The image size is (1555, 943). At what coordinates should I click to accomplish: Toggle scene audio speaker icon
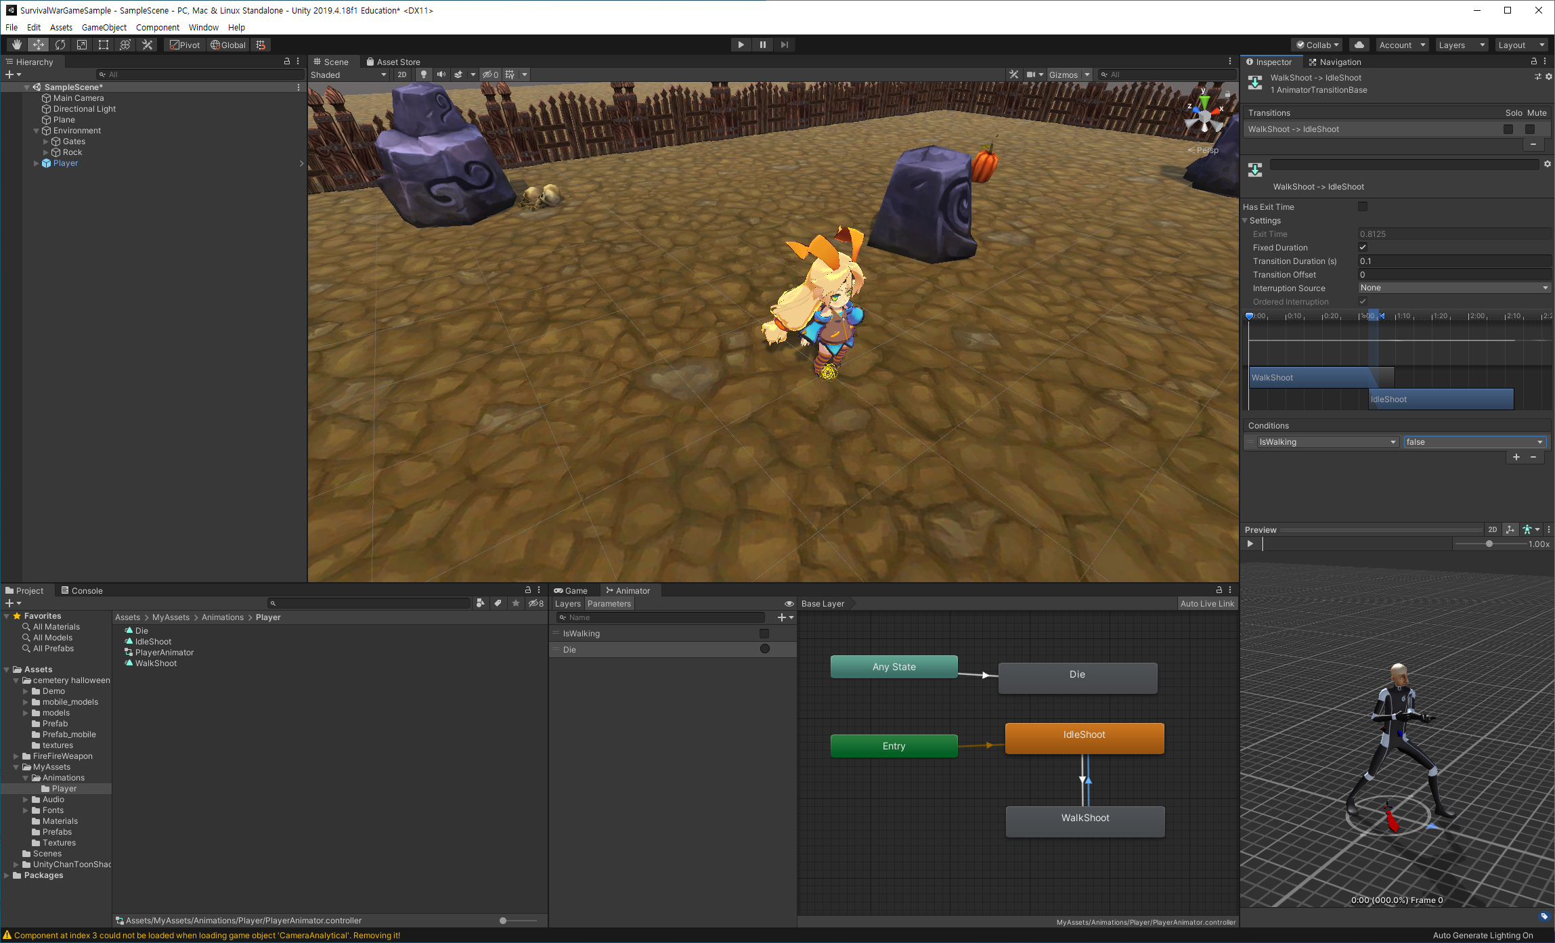click(441, 74)
